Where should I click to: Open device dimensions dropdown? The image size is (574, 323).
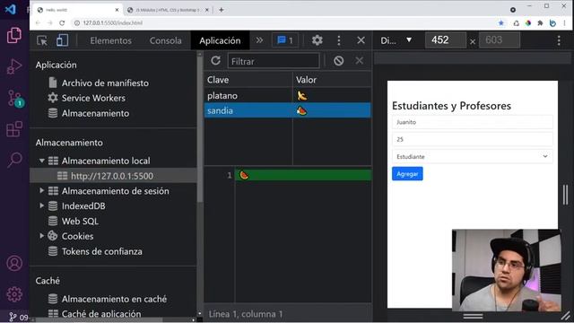tap(396, 40)
